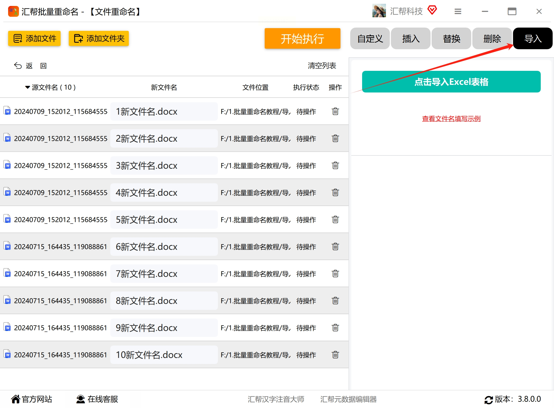The width and height of the screenshot is (554, 408).
Task: Select the 删除 tab
Action: [492, 39]
